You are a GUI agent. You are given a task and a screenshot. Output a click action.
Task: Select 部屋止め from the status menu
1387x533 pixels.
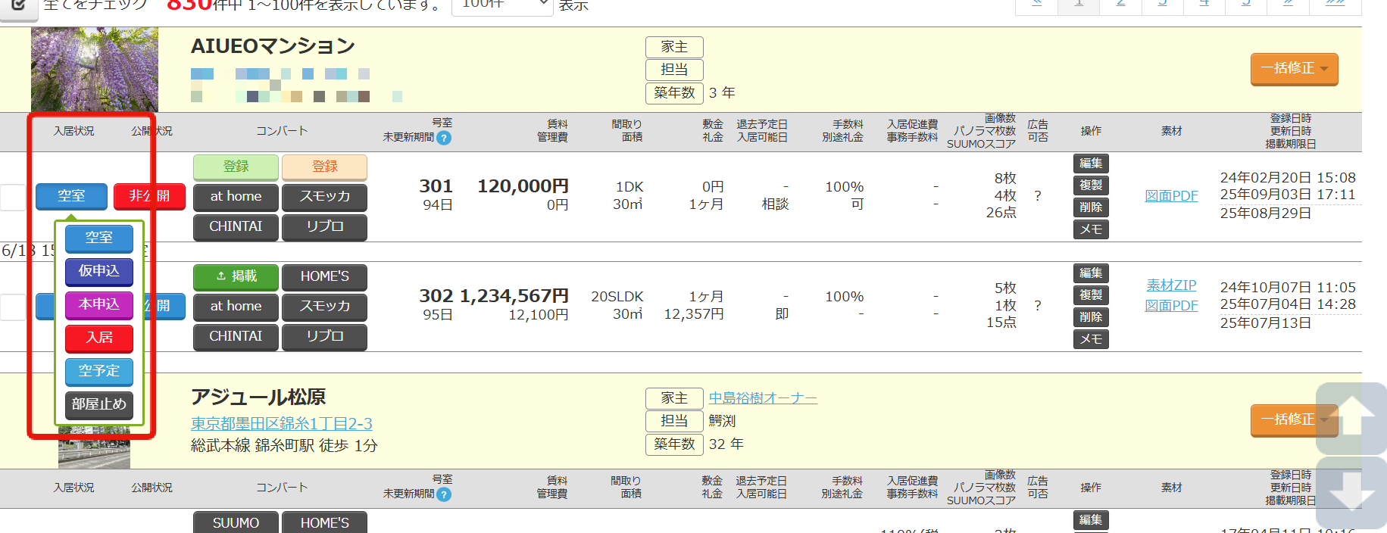pyautogui.click(x=99, y=405)
